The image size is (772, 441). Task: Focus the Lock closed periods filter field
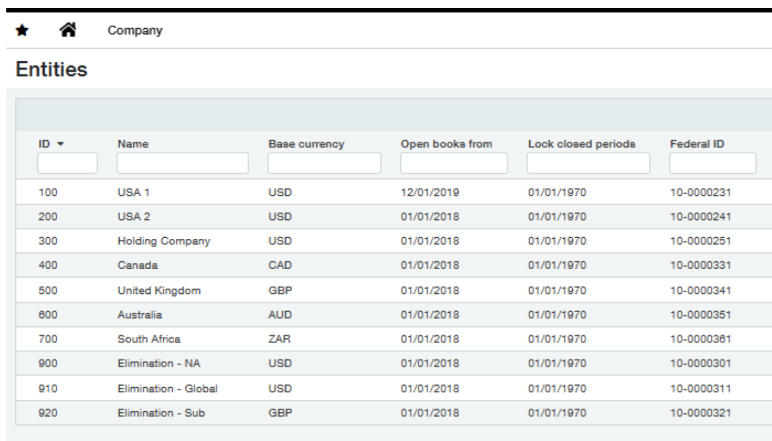tap(588, 163)
